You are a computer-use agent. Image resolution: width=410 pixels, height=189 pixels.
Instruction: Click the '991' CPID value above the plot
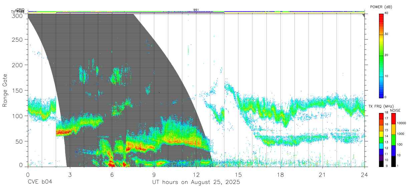(196, 10)
